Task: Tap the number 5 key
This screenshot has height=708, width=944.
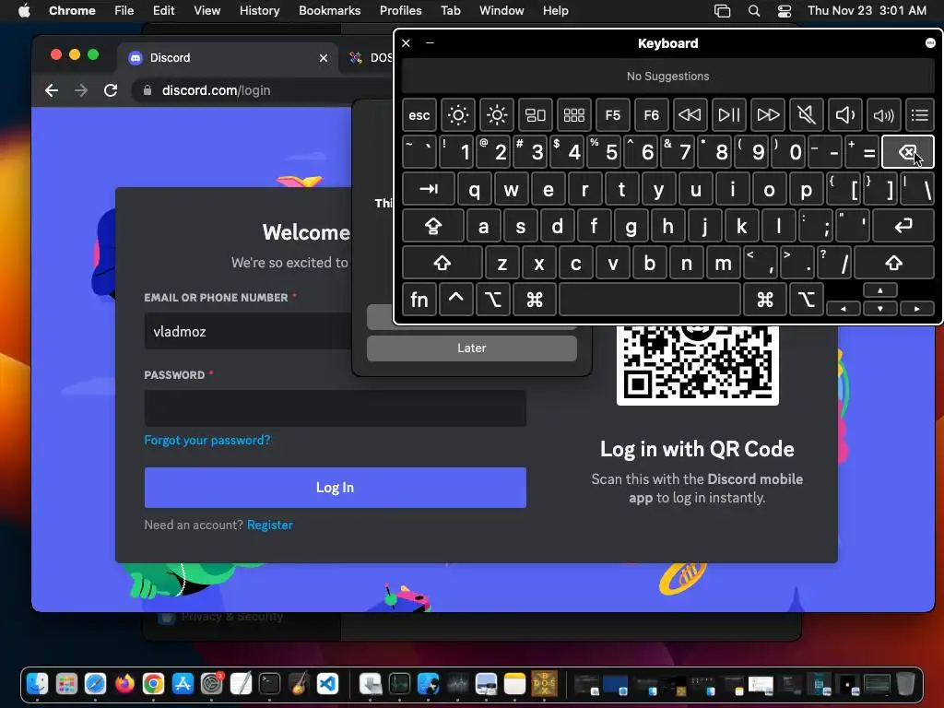Action: 605,152
